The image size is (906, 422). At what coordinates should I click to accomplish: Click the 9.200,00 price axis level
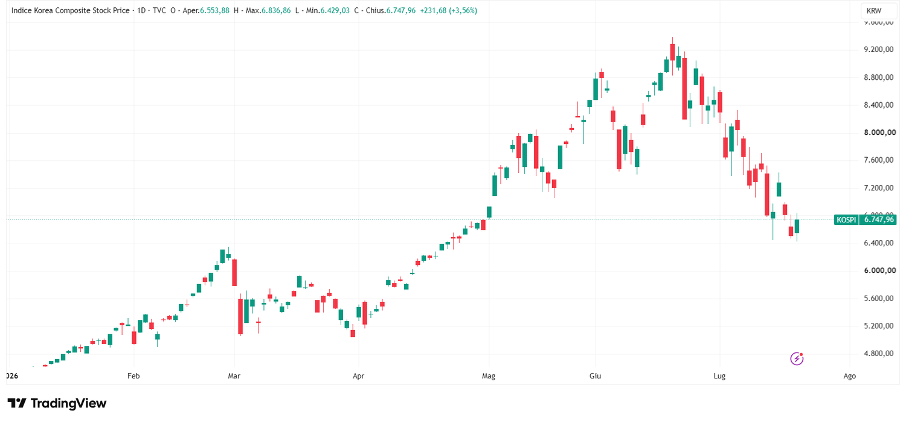tap(878, 50)
